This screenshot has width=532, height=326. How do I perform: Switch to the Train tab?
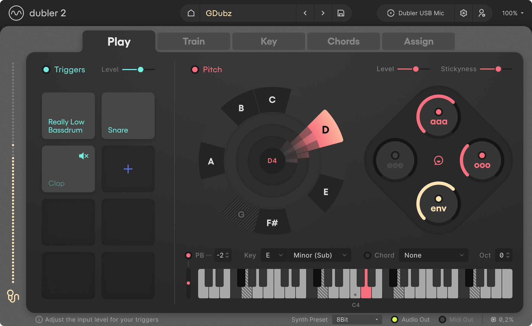click(194, 41)
